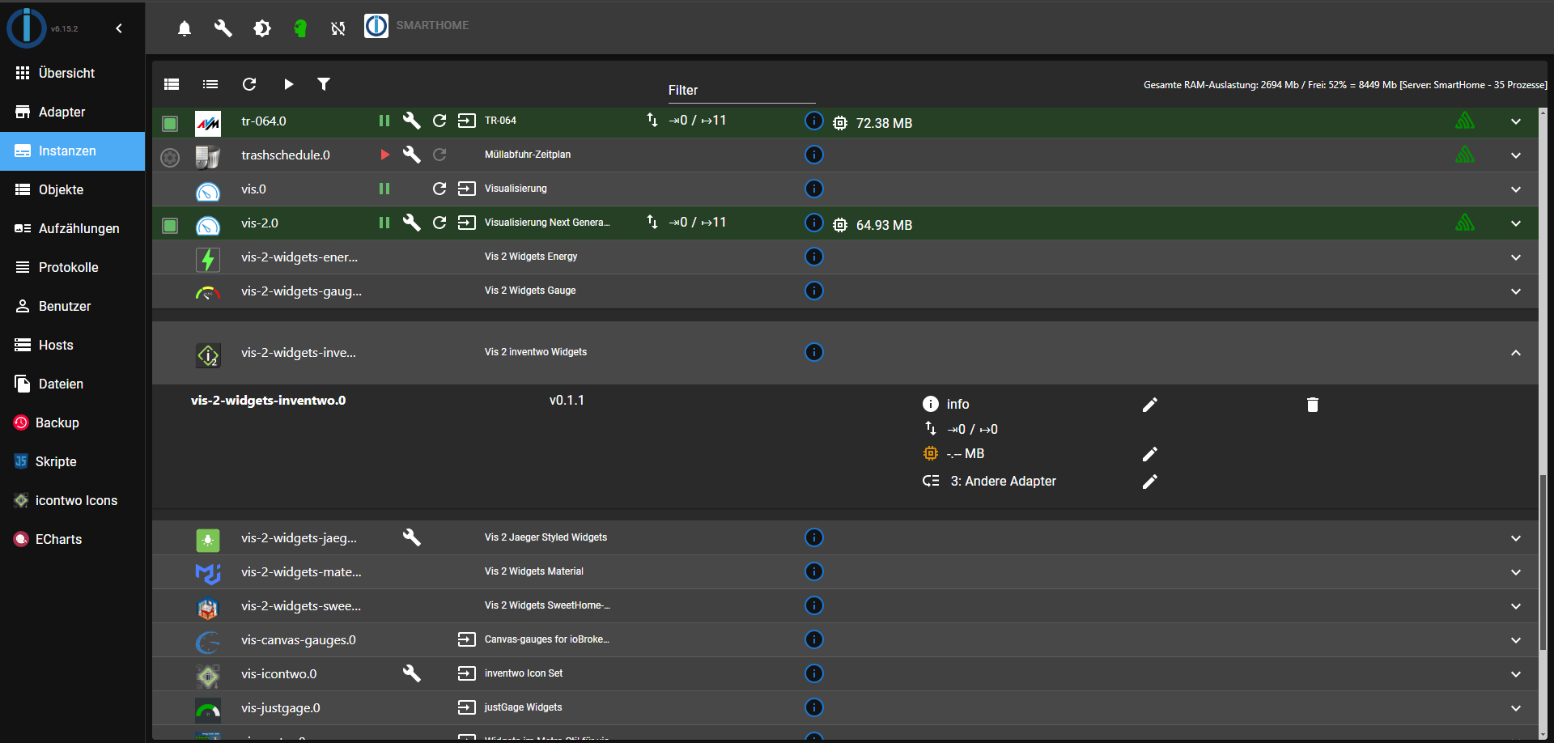Show info for Vis 2 Widgets Energy
This screenshot has height=743, width=1554.
coord(814,257)
